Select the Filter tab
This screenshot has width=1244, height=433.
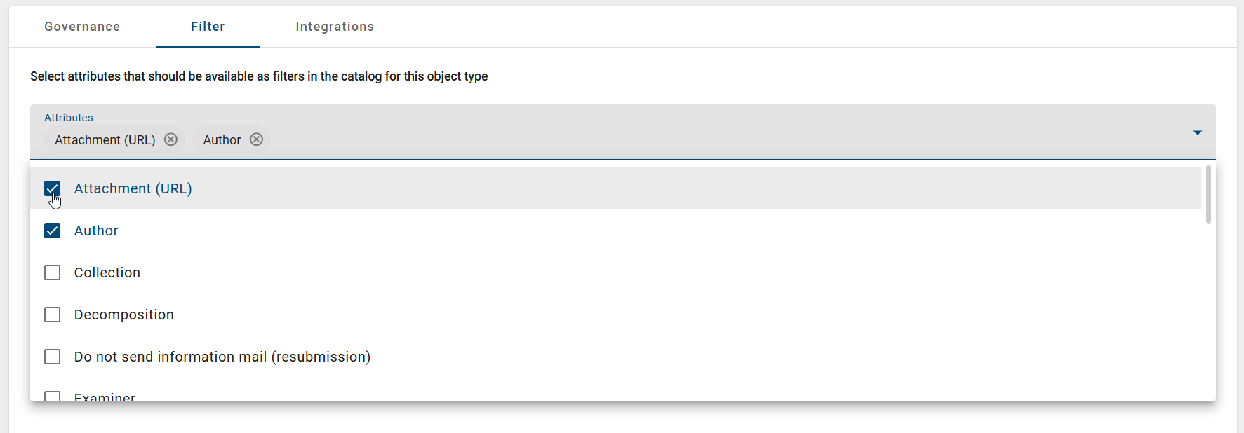[208, 26]
